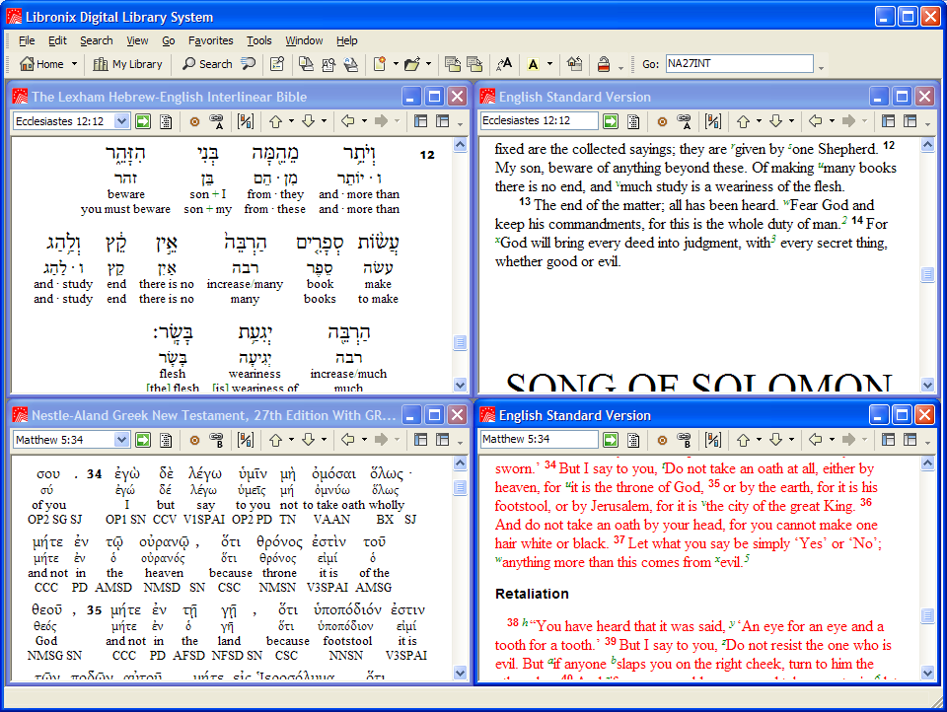Image resolution: width=947 pixels, height=712 pixels.
Task: Click the parallel resources icon in Nestle-Aland panel
Action: click(x=246, y=439)
